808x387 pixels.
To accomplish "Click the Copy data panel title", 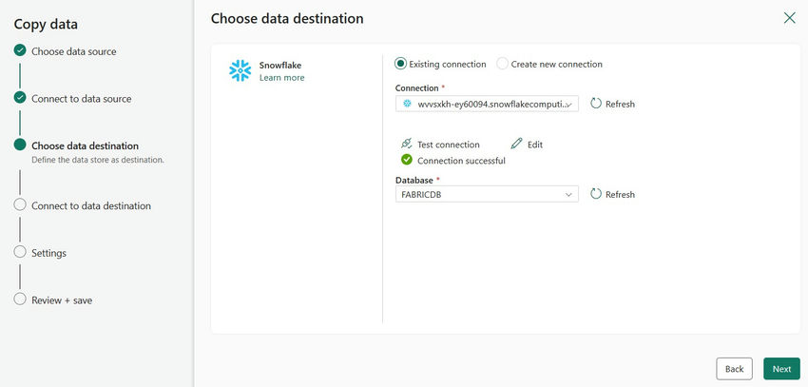I will coord(46,24).
